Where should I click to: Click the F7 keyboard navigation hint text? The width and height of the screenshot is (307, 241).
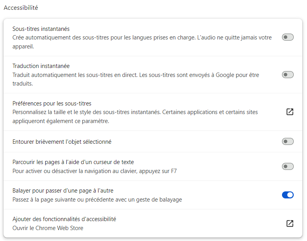point(95,171)
